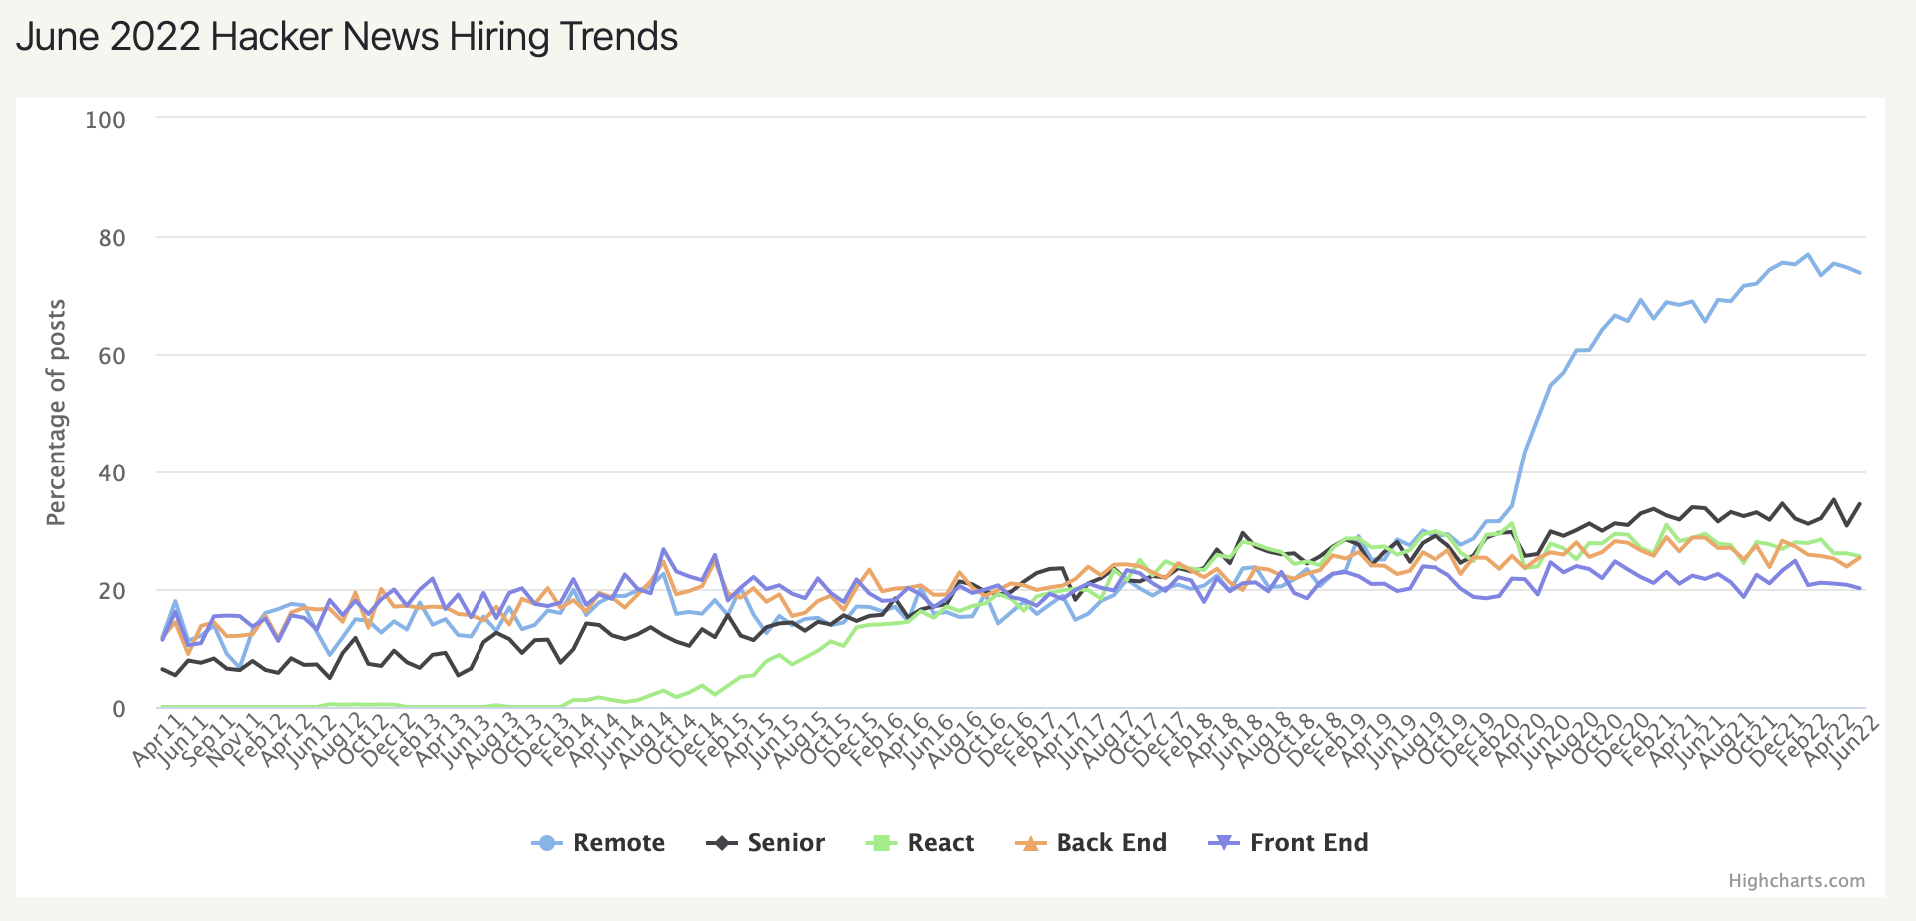This screenshot has width=1916, height=921.
Task: Toggle the Senior series label in legend
Action: [786, 843]
